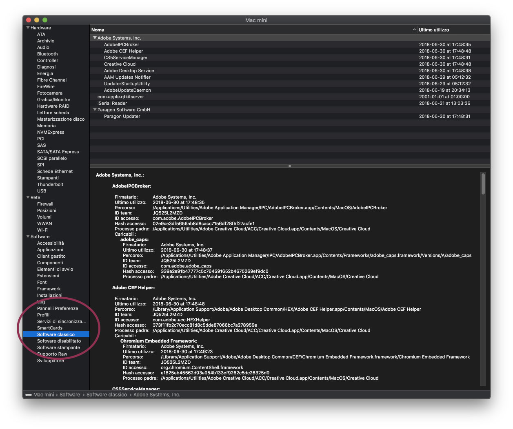Select Audio in the sidebar

point(43,47)
